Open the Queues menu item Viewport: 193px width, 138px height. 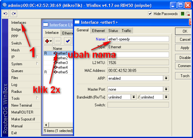pyautogui.click(x=25, y=71)
